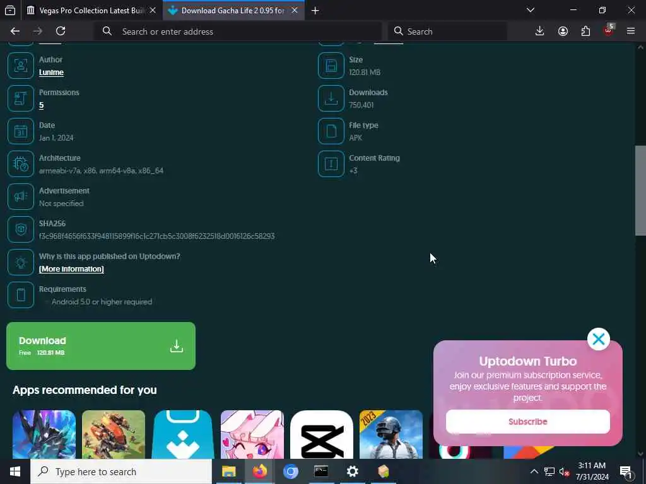Open Firefox from the taskbar
This screenshot has height=484, width=646.
pyautogui.click(x=259, y=471)
